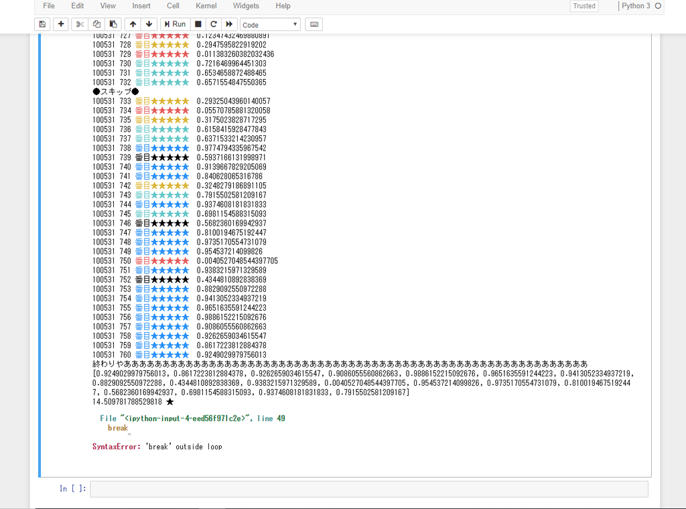Open the Insert menu
This screenshot has width=686, height=509.
pos(141,5)
